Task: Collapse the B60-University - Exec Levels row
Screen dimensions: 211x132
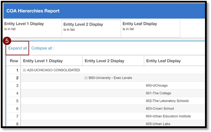Action: [86, 78]
